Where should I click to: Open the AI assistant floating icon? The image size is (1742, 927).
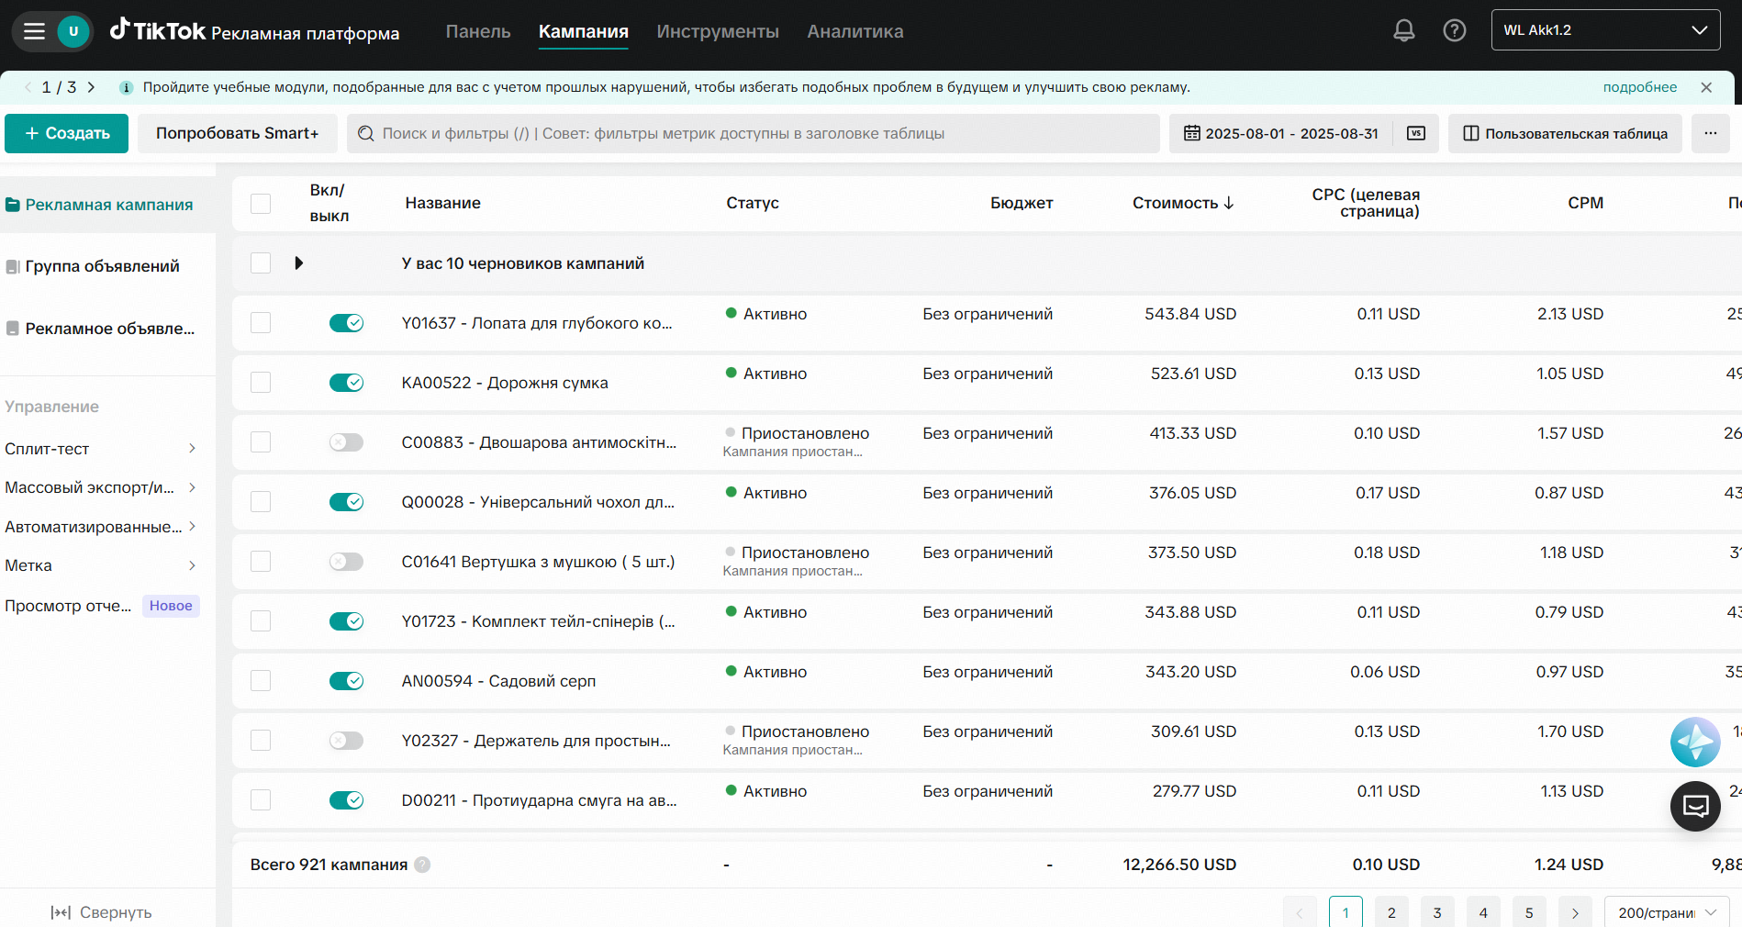coord(1695,742)
